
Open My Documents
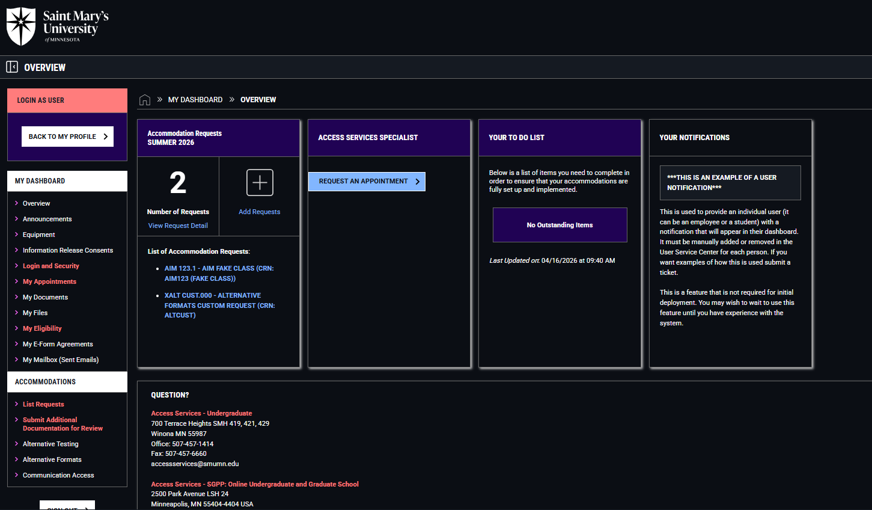point(45,297)
